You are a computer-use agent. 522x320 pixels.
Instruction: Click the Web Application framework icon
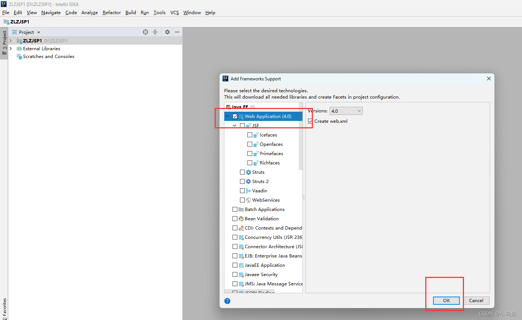pos(241,116)
